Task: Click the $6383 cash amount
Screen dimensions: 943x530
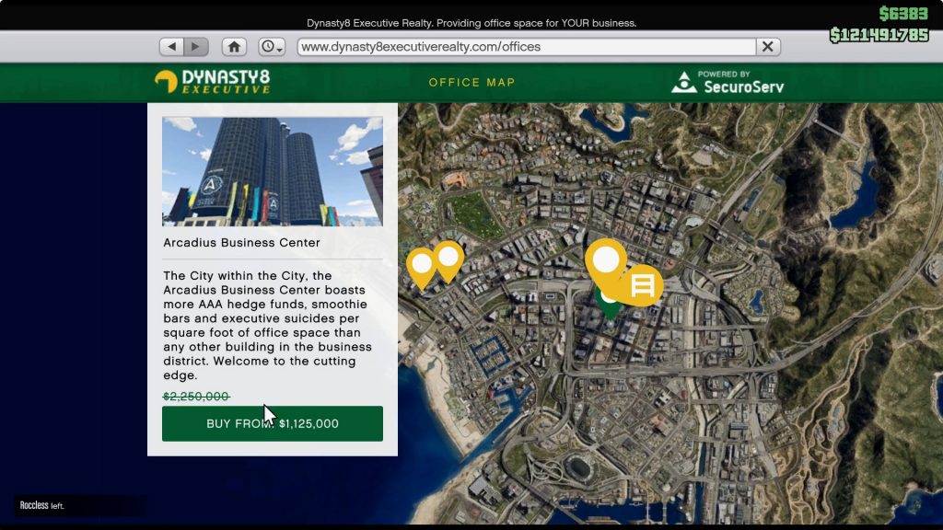Action: click(x=903, y=13)
